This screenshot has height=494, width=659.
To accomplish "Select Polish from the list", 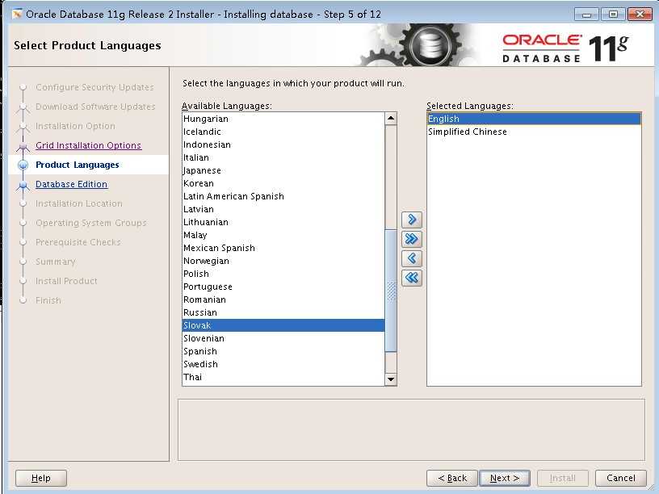I will tap(283, 274).
